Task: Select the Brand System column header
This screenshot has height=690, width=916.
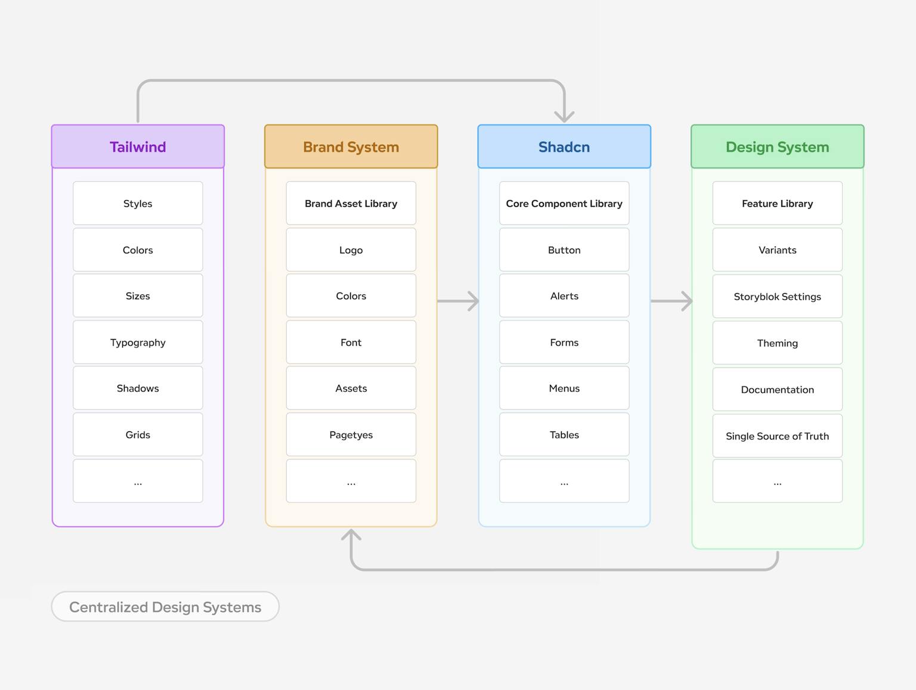Action: 351,147
